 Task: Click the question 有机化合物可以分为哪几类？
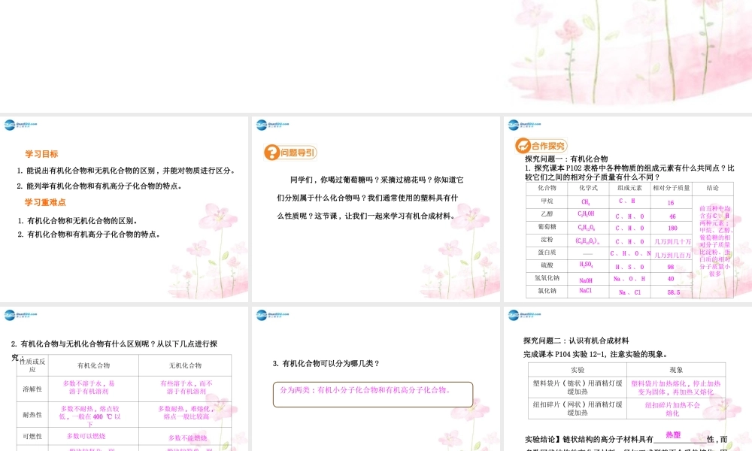(x=326, y=363)
